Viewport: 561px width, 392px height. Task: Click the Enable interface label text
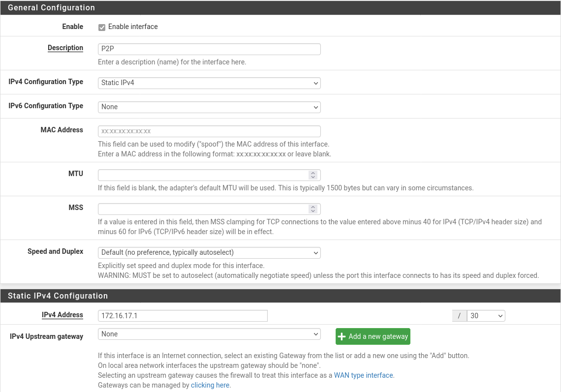pyautogui.click(x=133, y=27)
